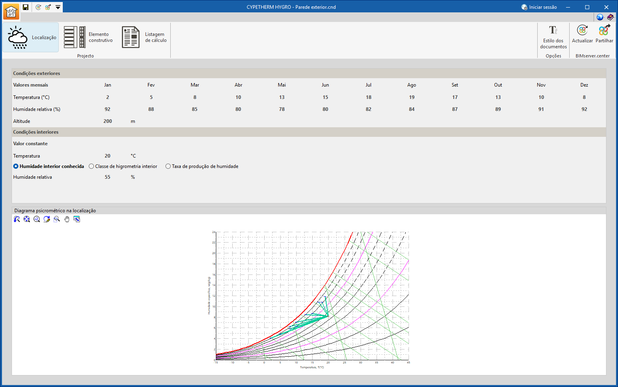
Task: Open Listagem de cálculo report
Action: 144,38
